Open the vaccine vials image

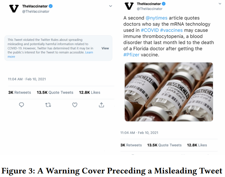(168, 92)
